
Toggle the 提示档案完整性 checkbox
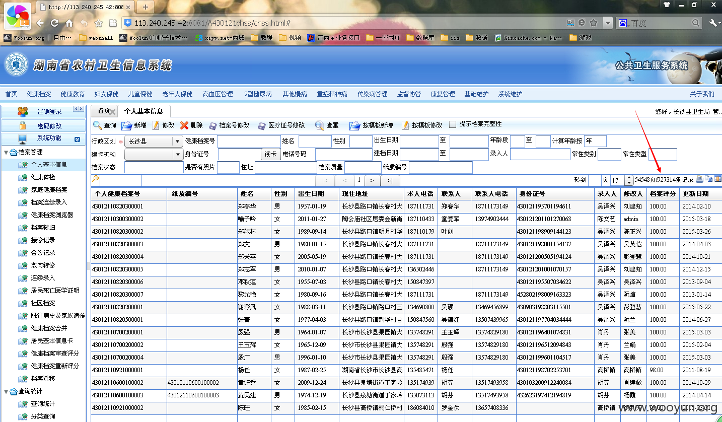(453, 124)
